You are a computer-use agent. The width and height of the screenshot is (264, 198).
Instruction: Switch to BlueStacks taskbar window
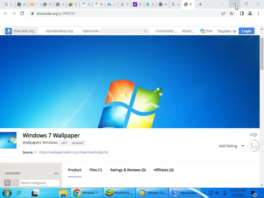(x=119, y=193)
